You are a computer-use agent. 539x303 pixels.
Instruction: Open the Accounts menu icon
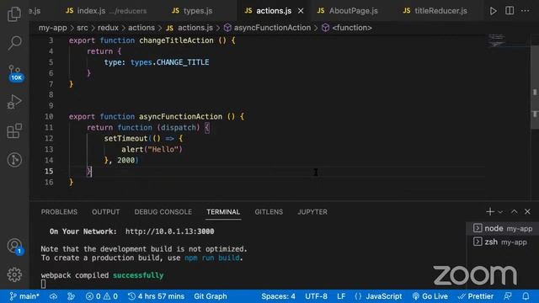tap(15, 247)
